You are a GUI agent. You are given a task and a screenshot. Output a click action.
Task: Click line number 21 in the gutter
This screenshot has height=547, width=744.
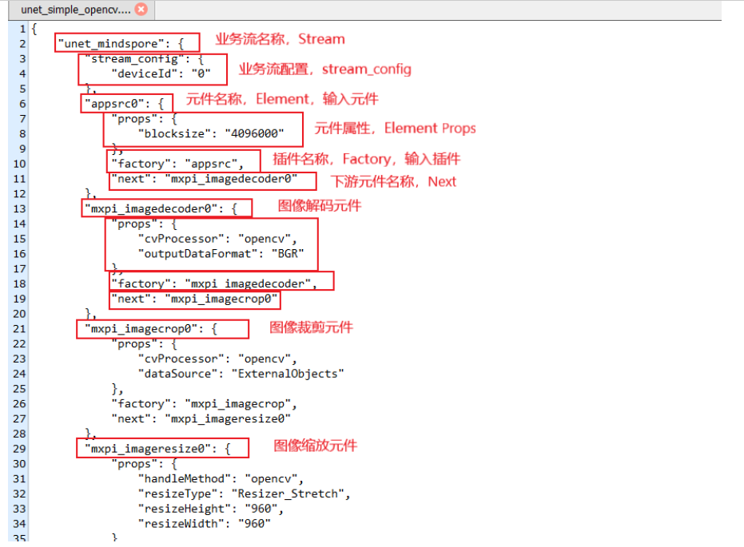click(19, 329)
